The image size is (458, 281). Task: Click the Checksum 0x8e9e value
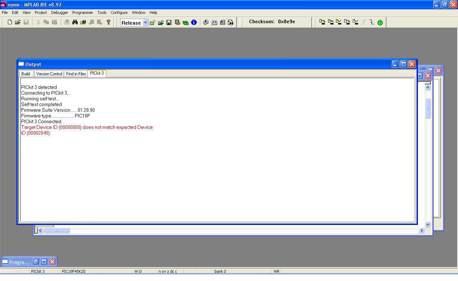287,21
